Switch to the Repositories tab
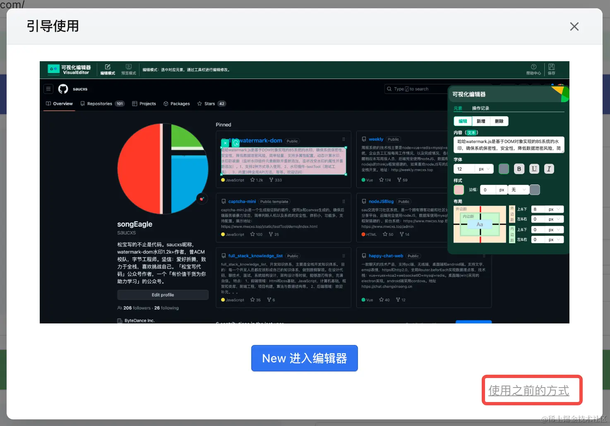The width and height of the screenshot is (610, 426). 102,104
